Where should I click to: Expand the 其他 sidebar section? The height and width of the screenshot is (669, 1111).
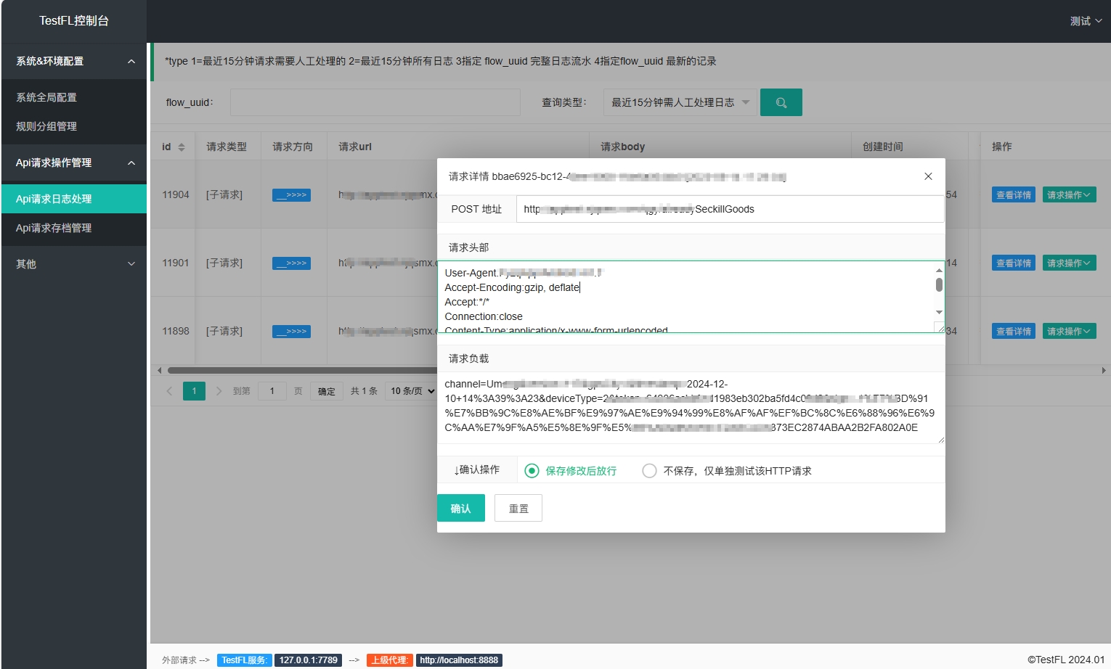click(73, 264)
